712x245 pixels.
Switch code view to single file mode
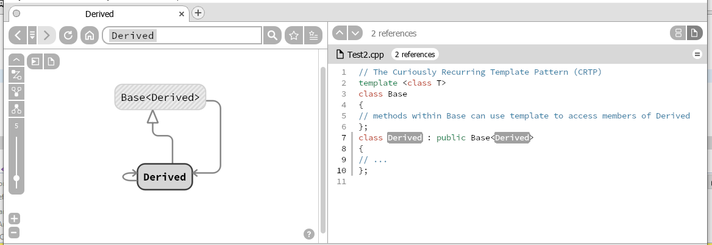tap(694, 33)
